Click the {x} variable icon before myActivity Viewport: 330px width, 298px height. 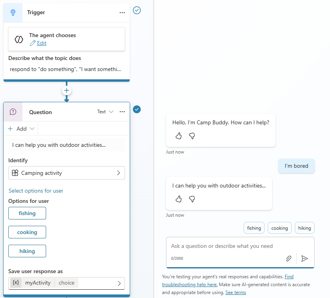coord(15,283)
